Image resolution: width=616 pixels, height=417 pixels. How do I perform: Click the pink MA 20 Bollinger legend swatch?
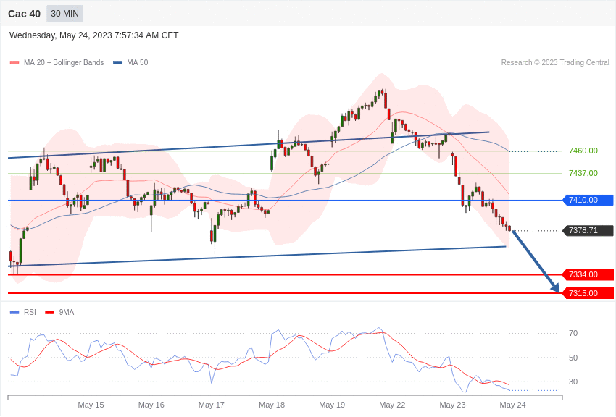pyautogui.click(x=14, y=63)
